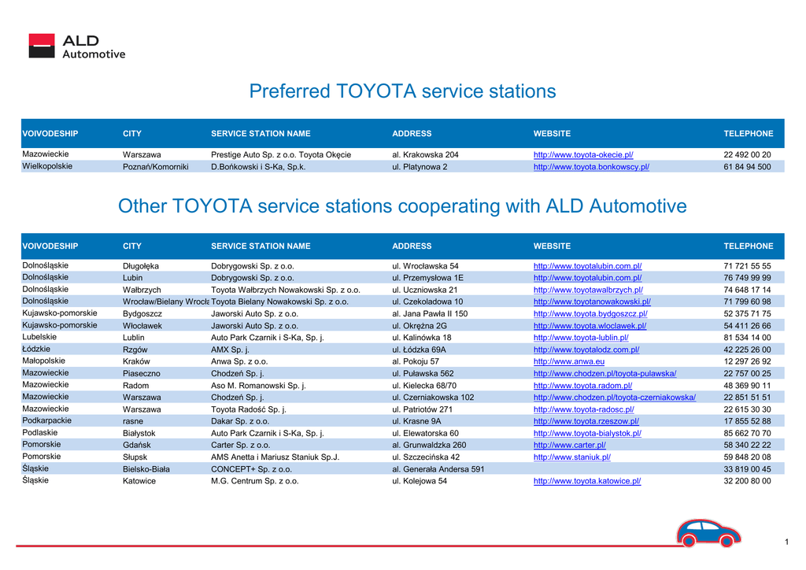Click the toyota.wloclawek.pl link
The width and height of the screenshot is (806, 570).
[x=590, y=326]
